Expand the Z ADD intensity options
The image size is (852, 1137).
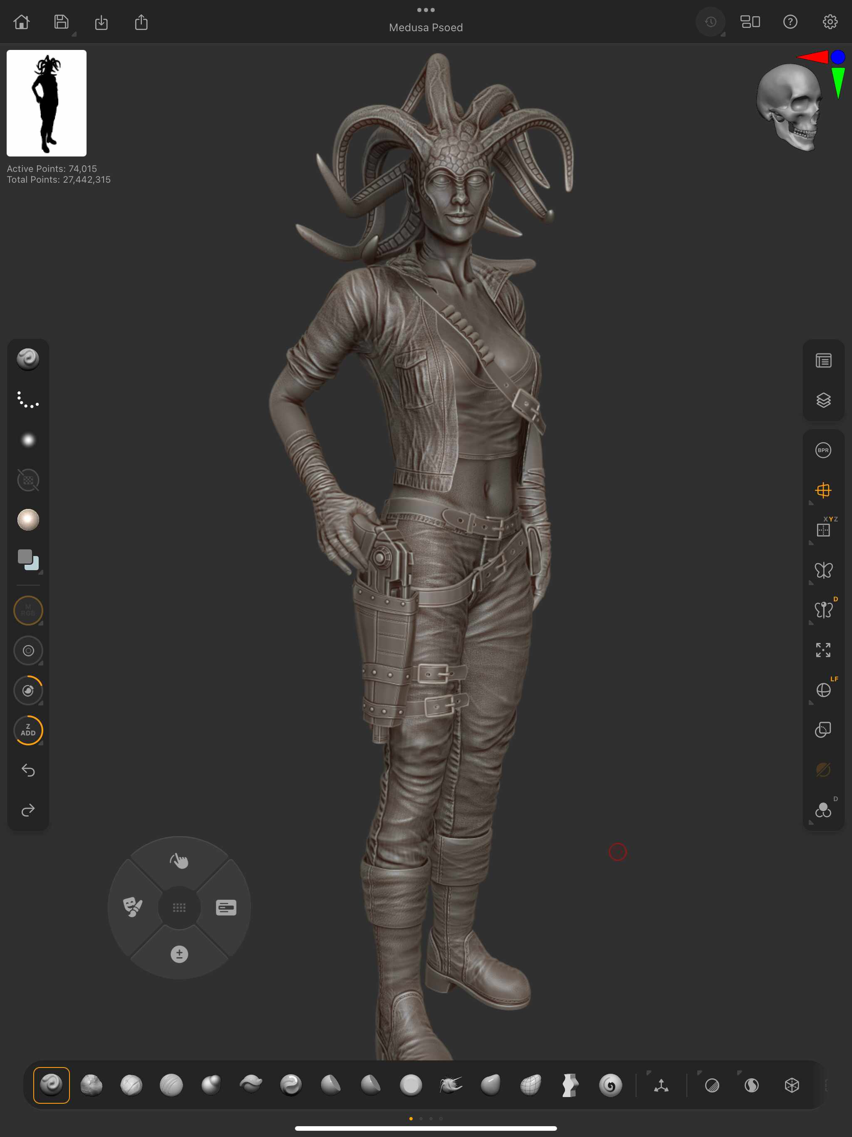(x=41, y=743)
